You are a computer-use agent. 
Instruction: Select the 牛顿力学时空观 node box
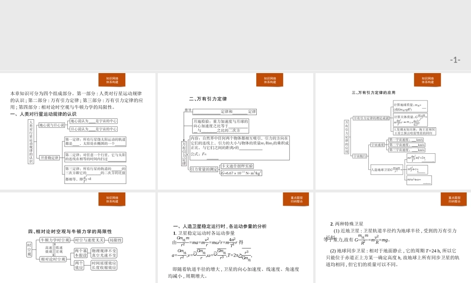coord(55,240)
